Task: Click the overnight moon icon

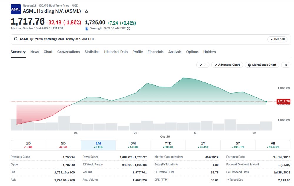Action: (x=87, y=28)
